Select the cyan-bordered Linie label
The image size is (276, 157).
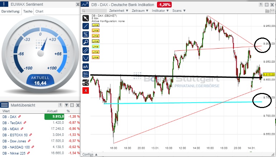click(x=95, y=46)
